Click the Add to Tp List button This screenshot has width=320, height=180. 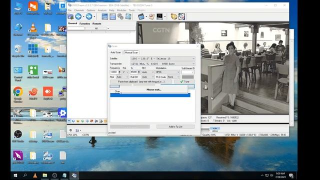coord(175,126)
